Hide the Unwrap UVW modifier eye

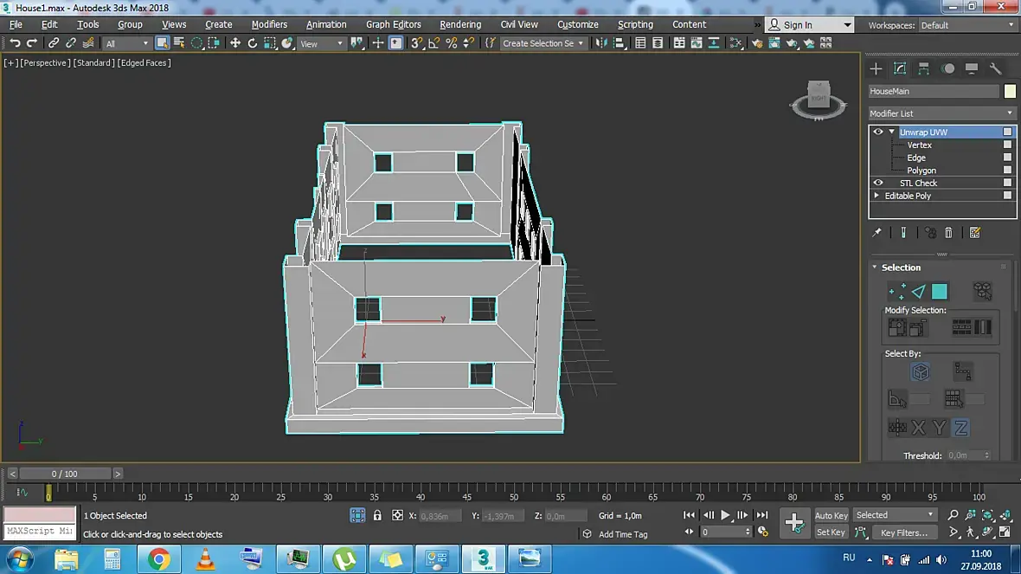877,132
